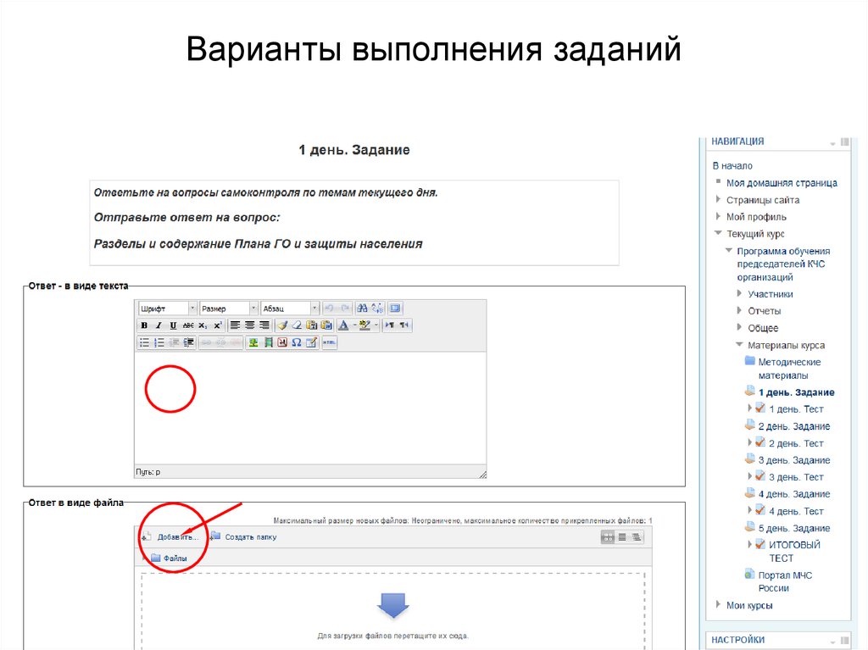Open the Find and Replace binoculars icon
868x650 pixels.
point(361,307)
